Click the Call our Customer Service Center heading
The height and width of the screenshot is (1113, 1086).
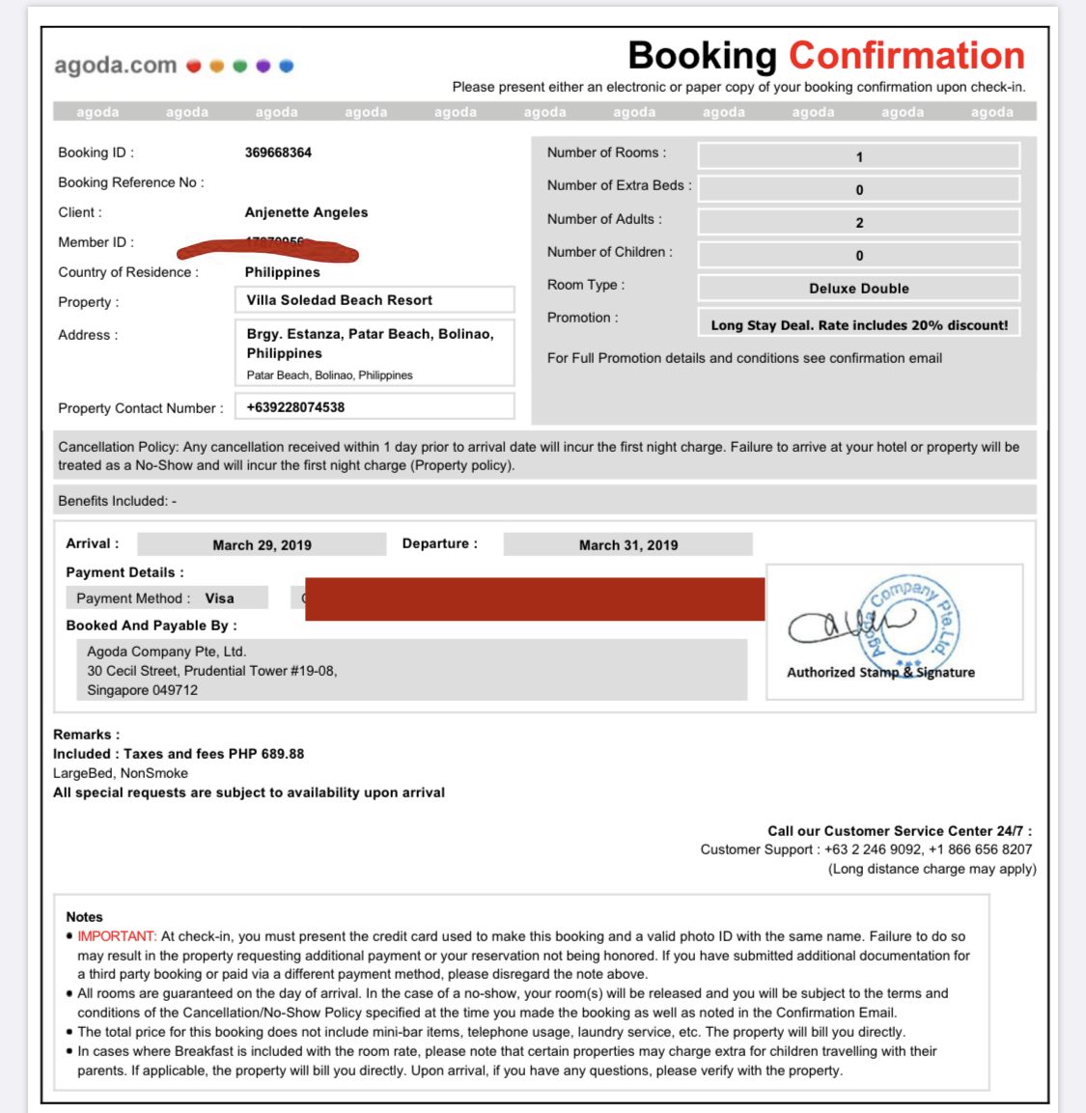pyautogui.click(x=900, y=830)
